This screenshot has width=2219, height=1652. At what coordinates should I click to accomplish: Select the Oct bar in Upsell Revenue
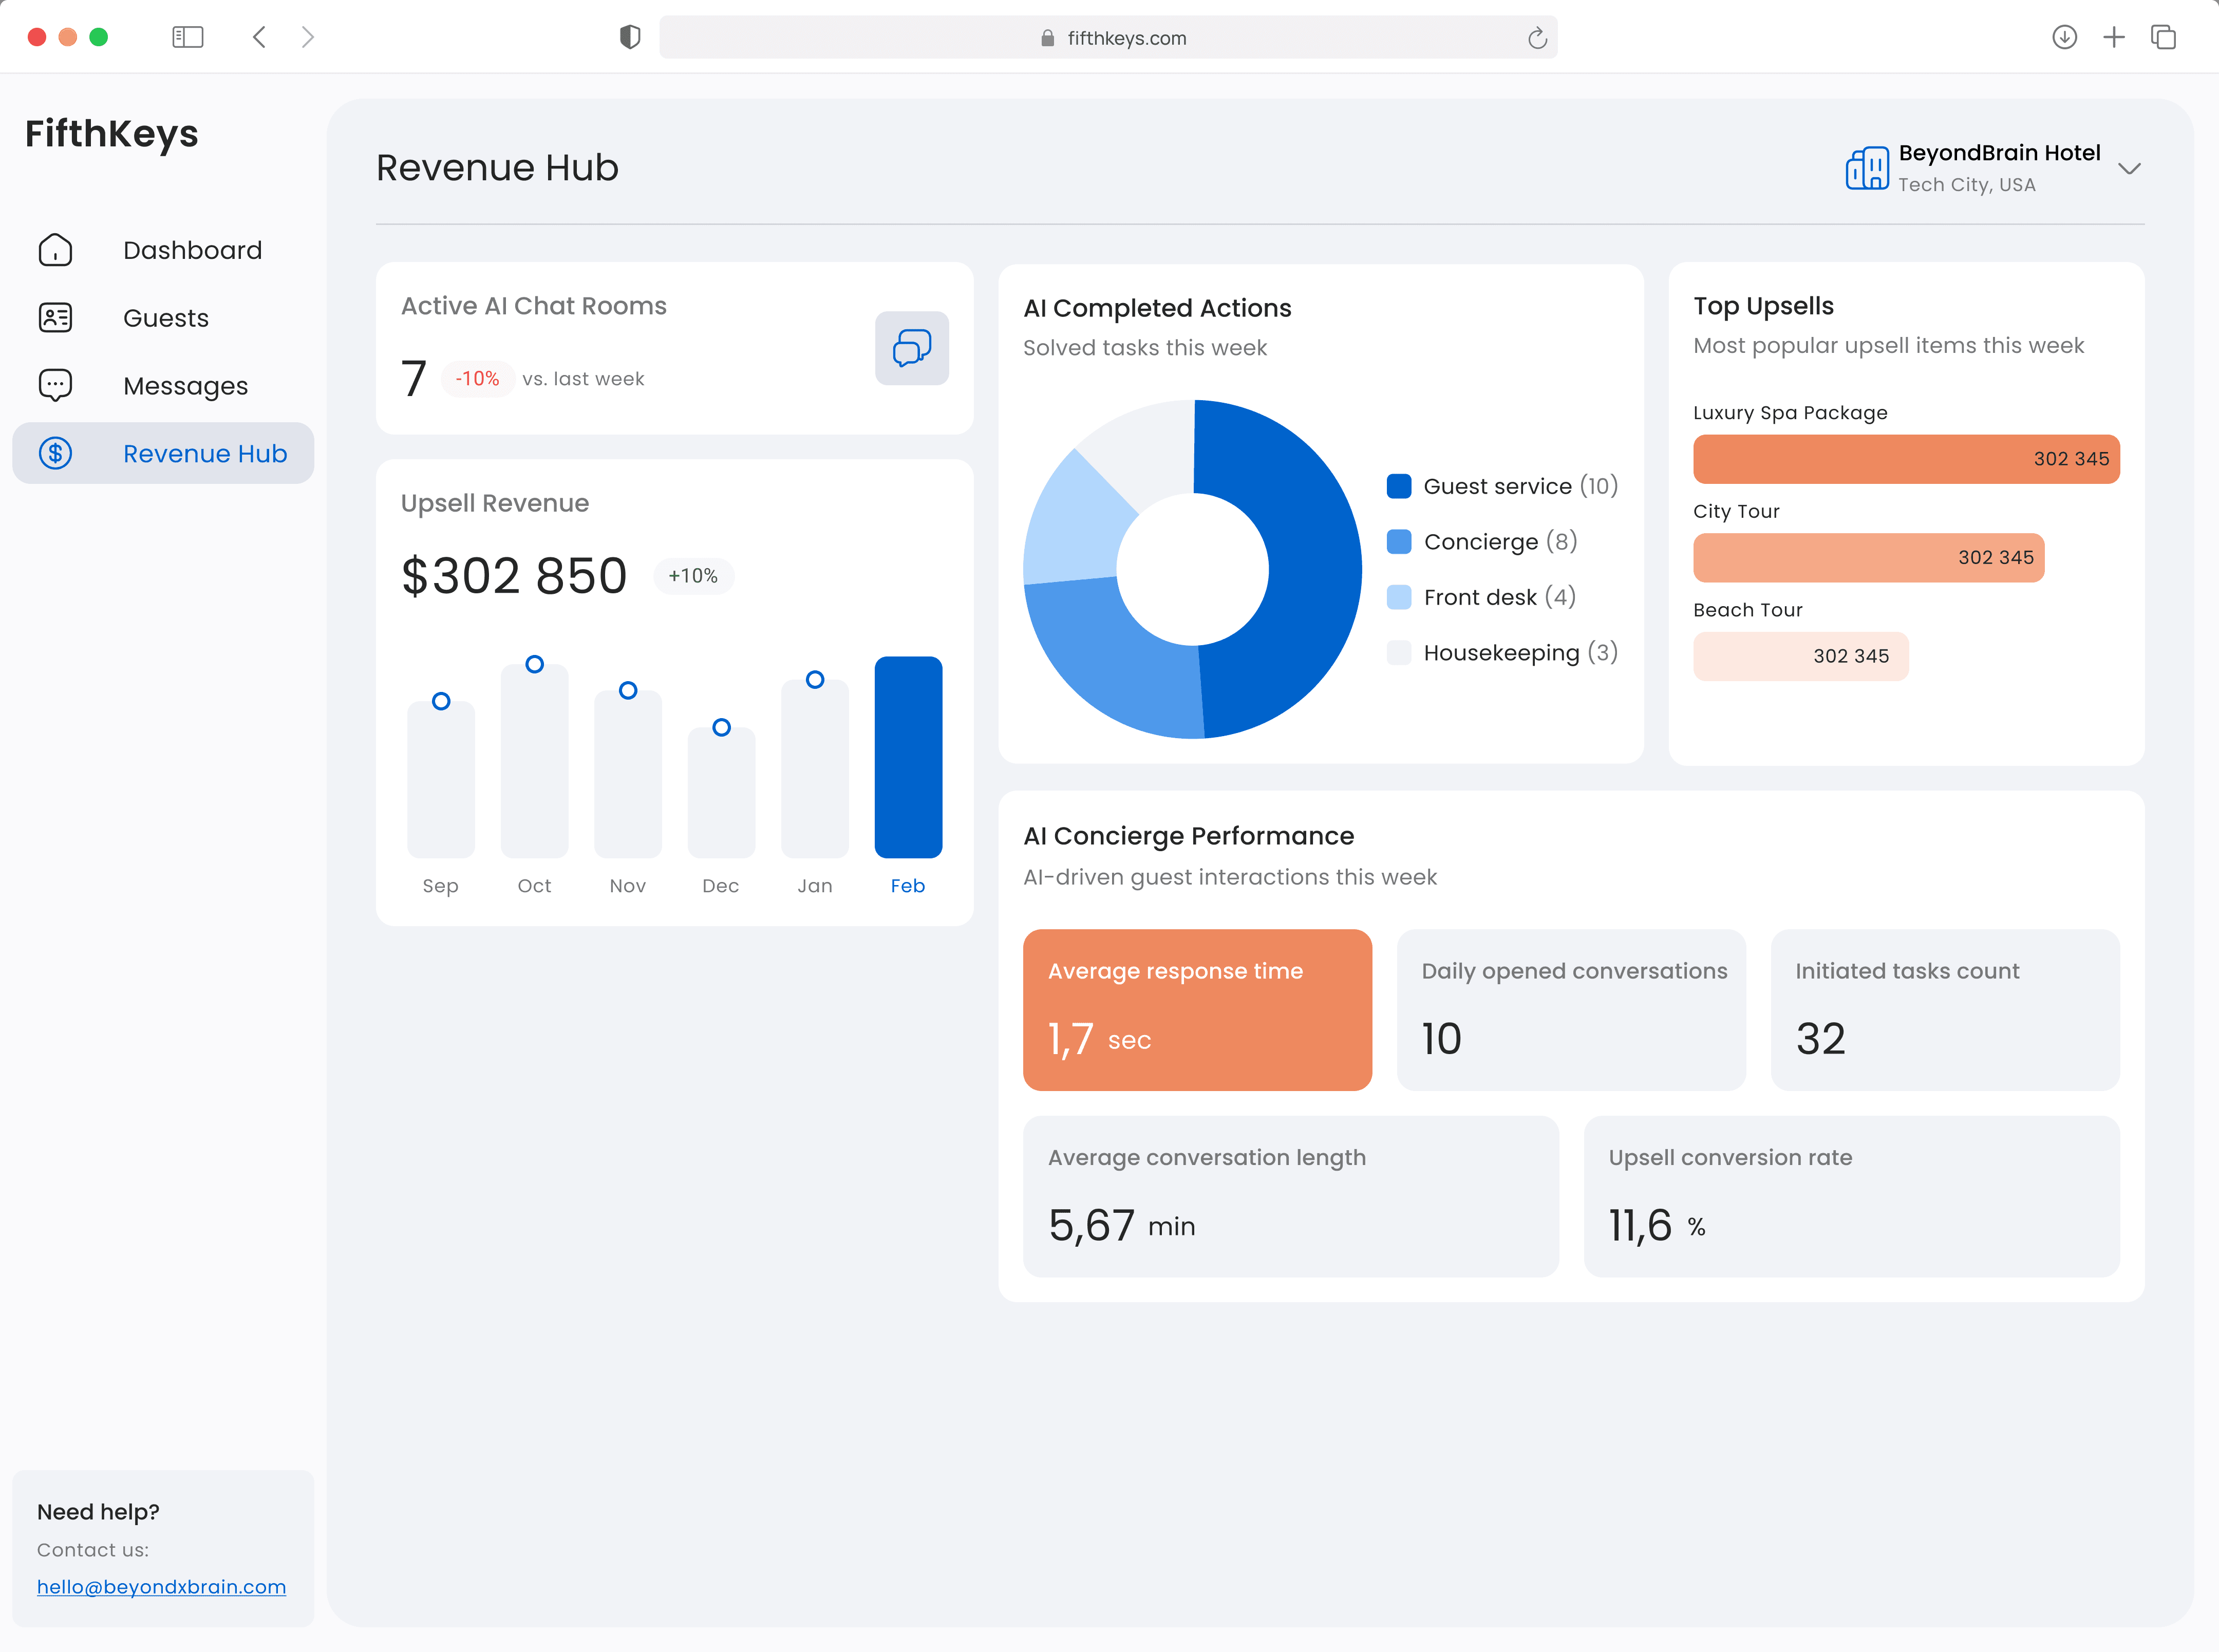pyautogui.click(x=535, y=761)
